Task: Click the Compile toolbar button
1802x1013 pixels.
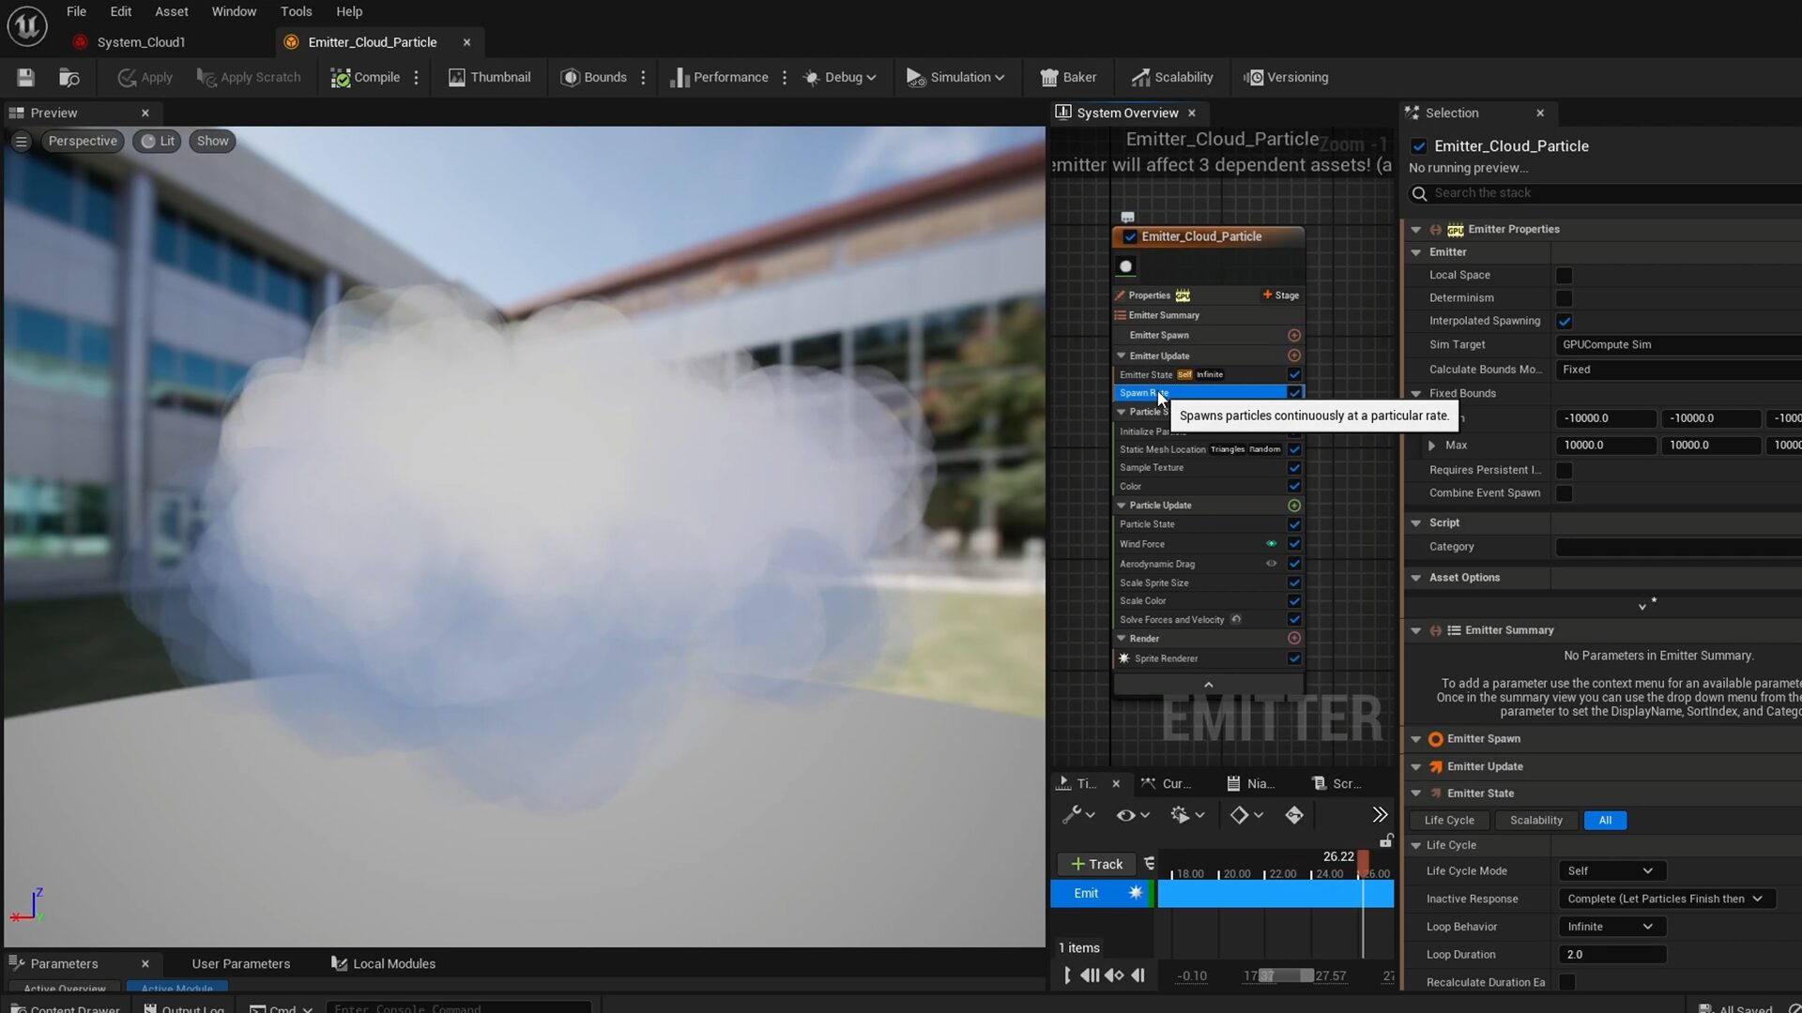Action: point(365,77)
